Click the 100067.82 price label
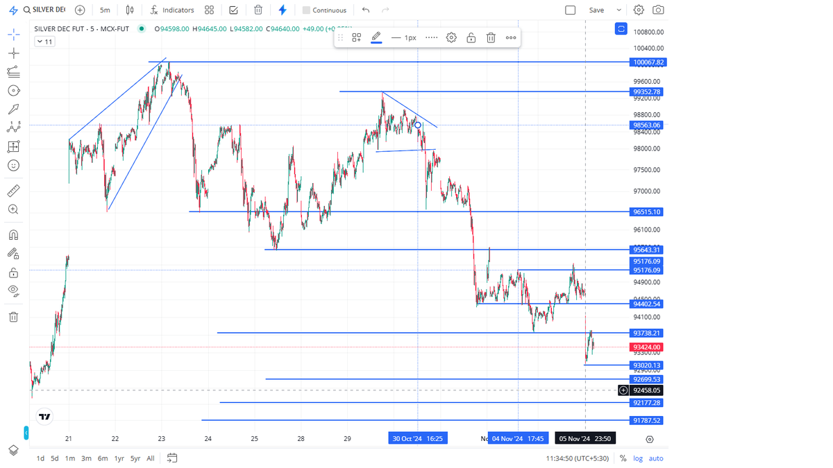The width and height of the screenshot is (833, 468). tap(648, 62)
